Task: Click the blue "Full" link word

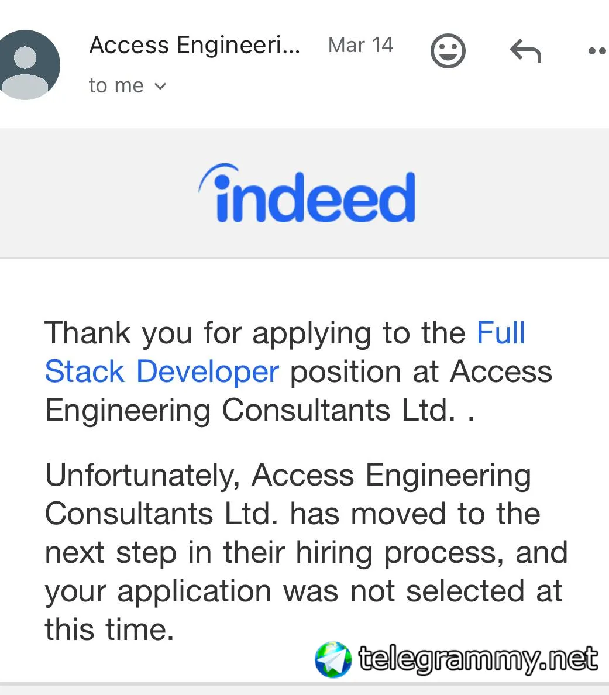Action: [x=501, y=333]
